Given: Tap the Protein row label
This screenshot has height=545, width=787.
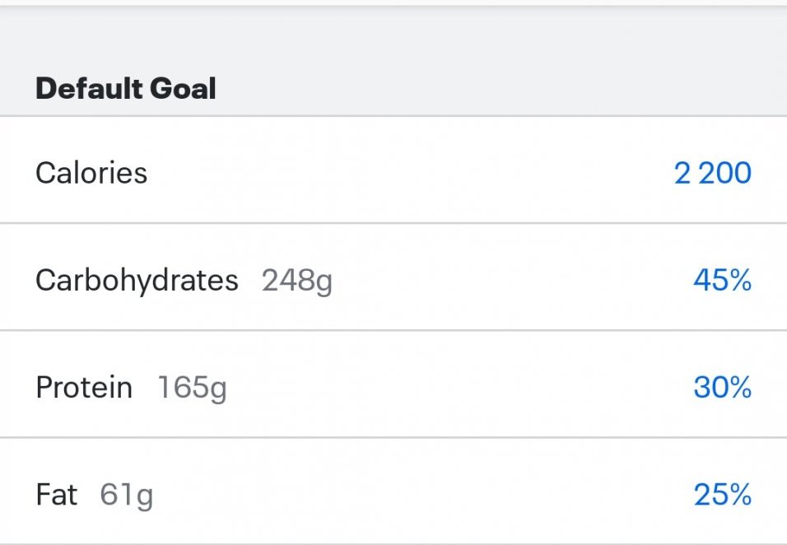Looking at the screenshot, I should (x=84, y=387).
